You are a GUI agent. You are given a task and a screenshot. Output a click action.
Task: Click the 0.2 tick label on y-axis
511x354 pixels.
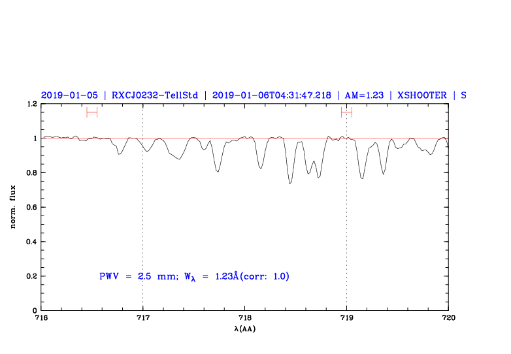(30, 276)
